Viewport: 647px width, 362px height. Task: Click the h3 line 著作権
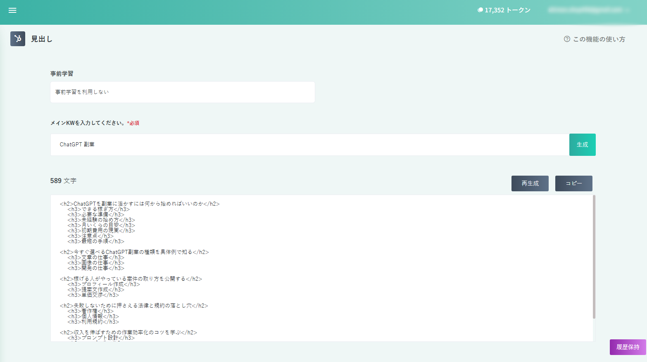90,311
